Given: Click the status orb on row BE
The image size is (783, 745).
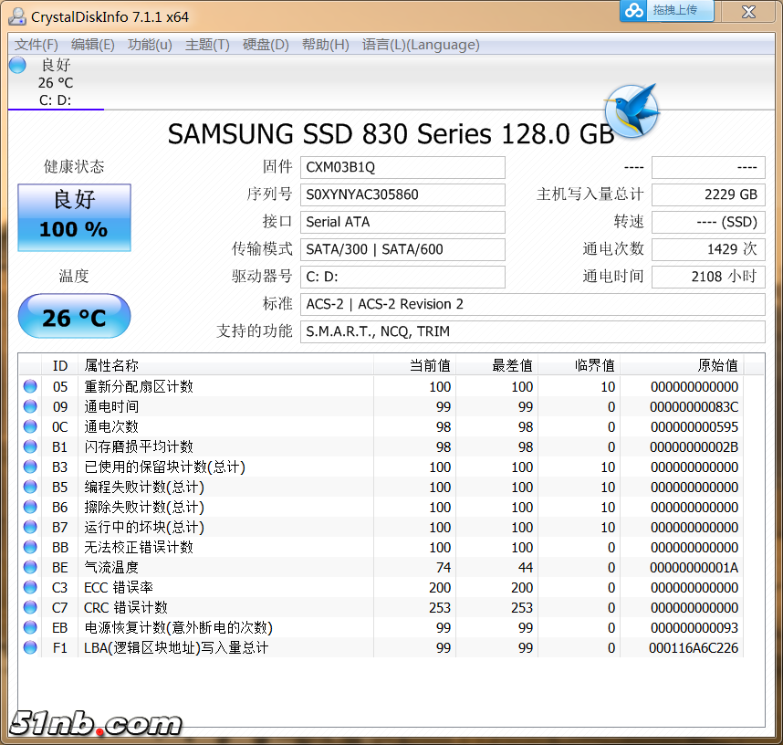Looking at the screenshot, I should click(x=30, y=567).
